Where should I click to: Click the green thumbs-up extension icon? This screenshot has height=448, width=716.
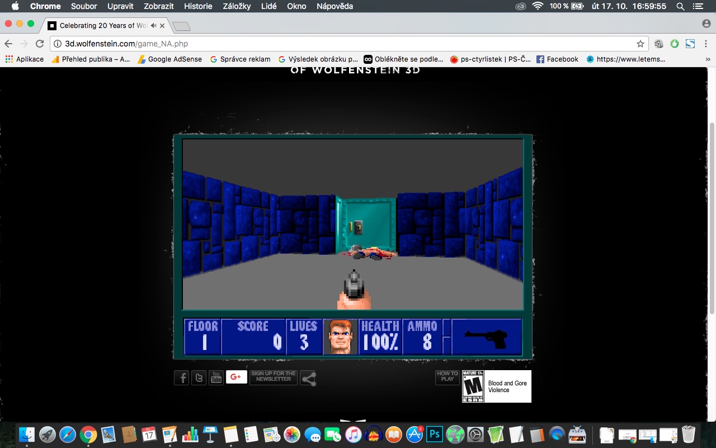[x=675, y=44]
